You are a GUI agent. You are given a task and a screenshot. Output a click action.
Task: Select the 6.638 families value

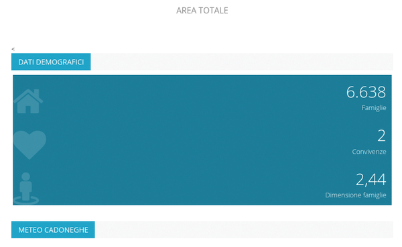click(366, 92)
